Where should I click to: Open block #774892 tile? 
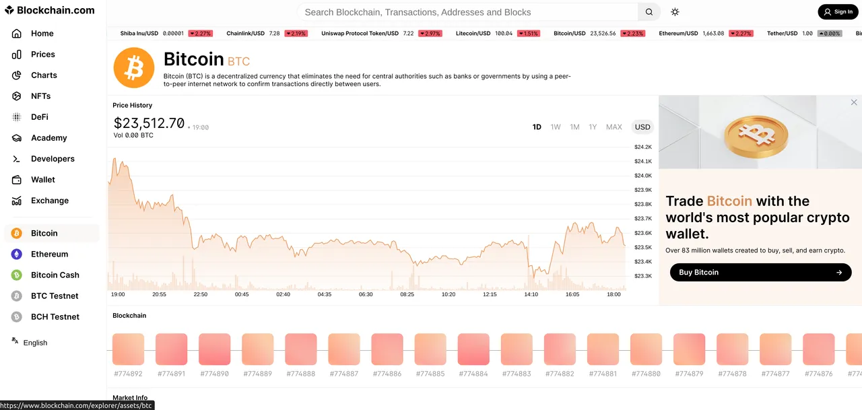click(128, 349)
